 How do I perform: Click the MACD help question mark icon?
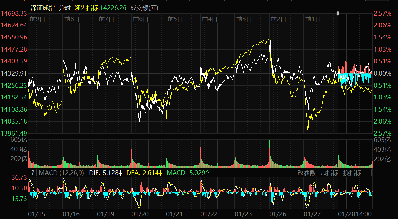point(33,173)
